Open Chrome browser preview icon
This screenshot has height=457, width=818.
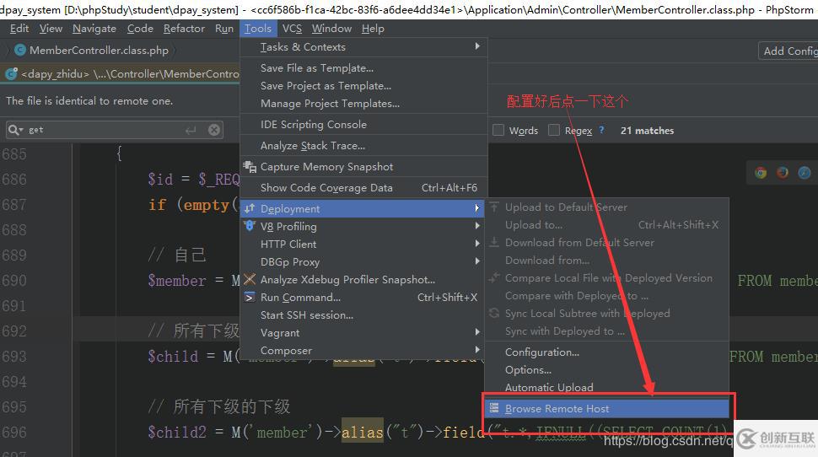click(x=761, y=173)
